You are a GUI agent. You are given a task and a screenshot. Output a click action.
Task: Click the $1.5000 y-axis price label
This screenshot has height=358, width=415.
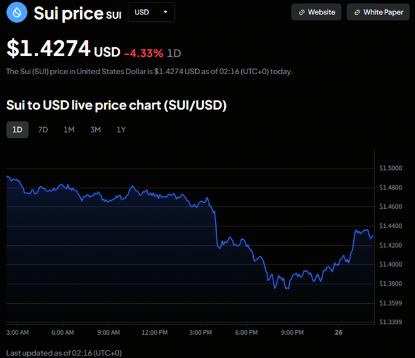pos(390,168)
